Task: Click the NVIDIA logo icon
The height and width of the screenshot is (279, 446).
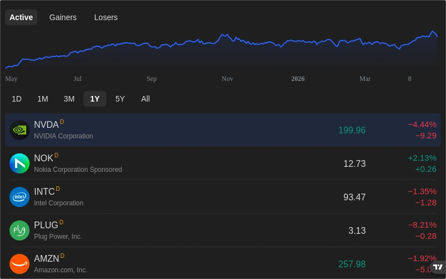Action: coord(20,130)
